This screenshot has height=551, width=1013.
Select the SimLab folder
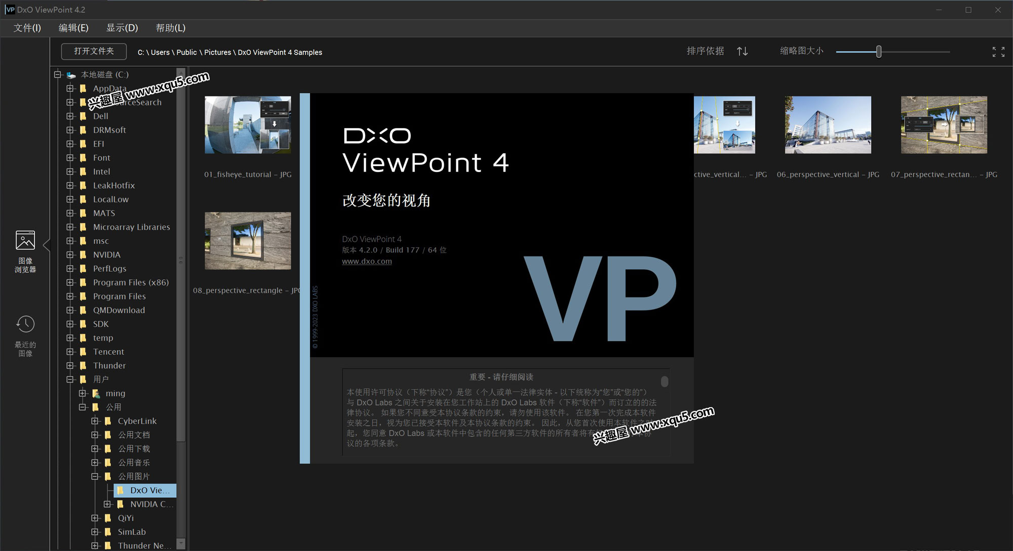132,532
